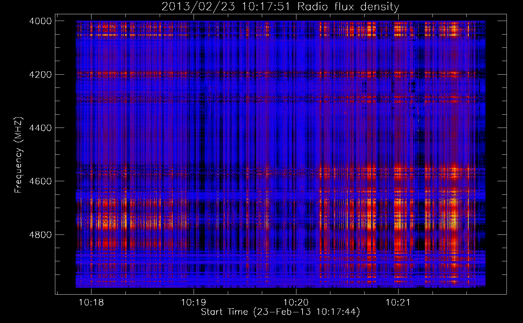Viewport: 523px width, 323px height.
Task: Click the '4400' frequency axis label
Action: (x=40, y=128)
